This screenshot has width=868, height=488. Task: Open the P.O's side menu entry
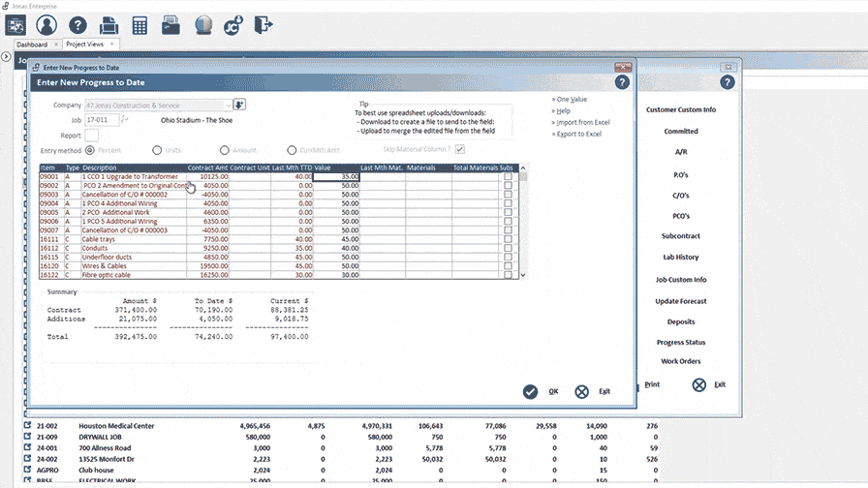click(681, 175)
